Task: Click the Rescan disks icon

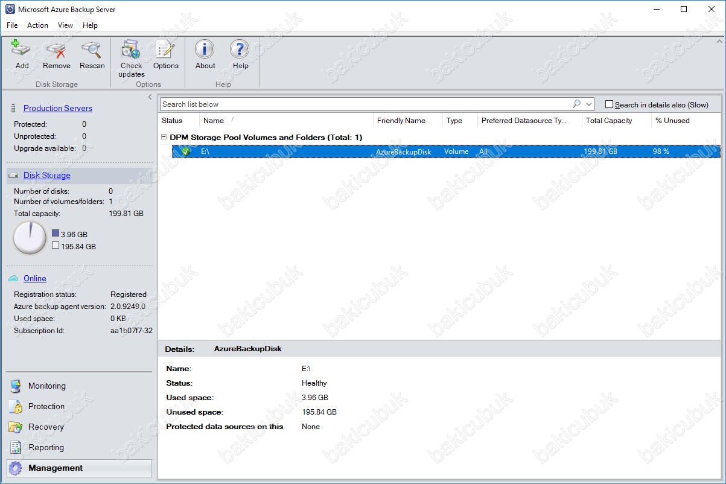Action: [x=92, y=49]
